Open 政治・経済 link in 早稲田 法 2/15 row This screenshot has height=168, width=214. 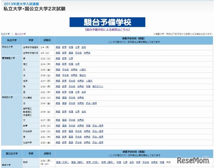91,103
